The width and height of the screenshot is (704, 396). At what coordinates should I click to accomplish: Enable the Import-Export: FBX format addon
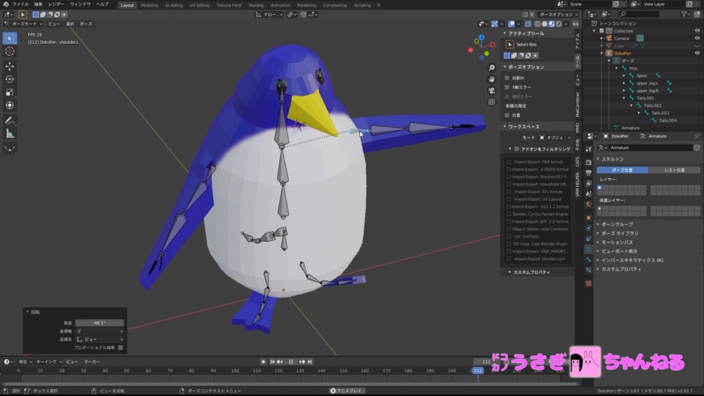(509, 161)
